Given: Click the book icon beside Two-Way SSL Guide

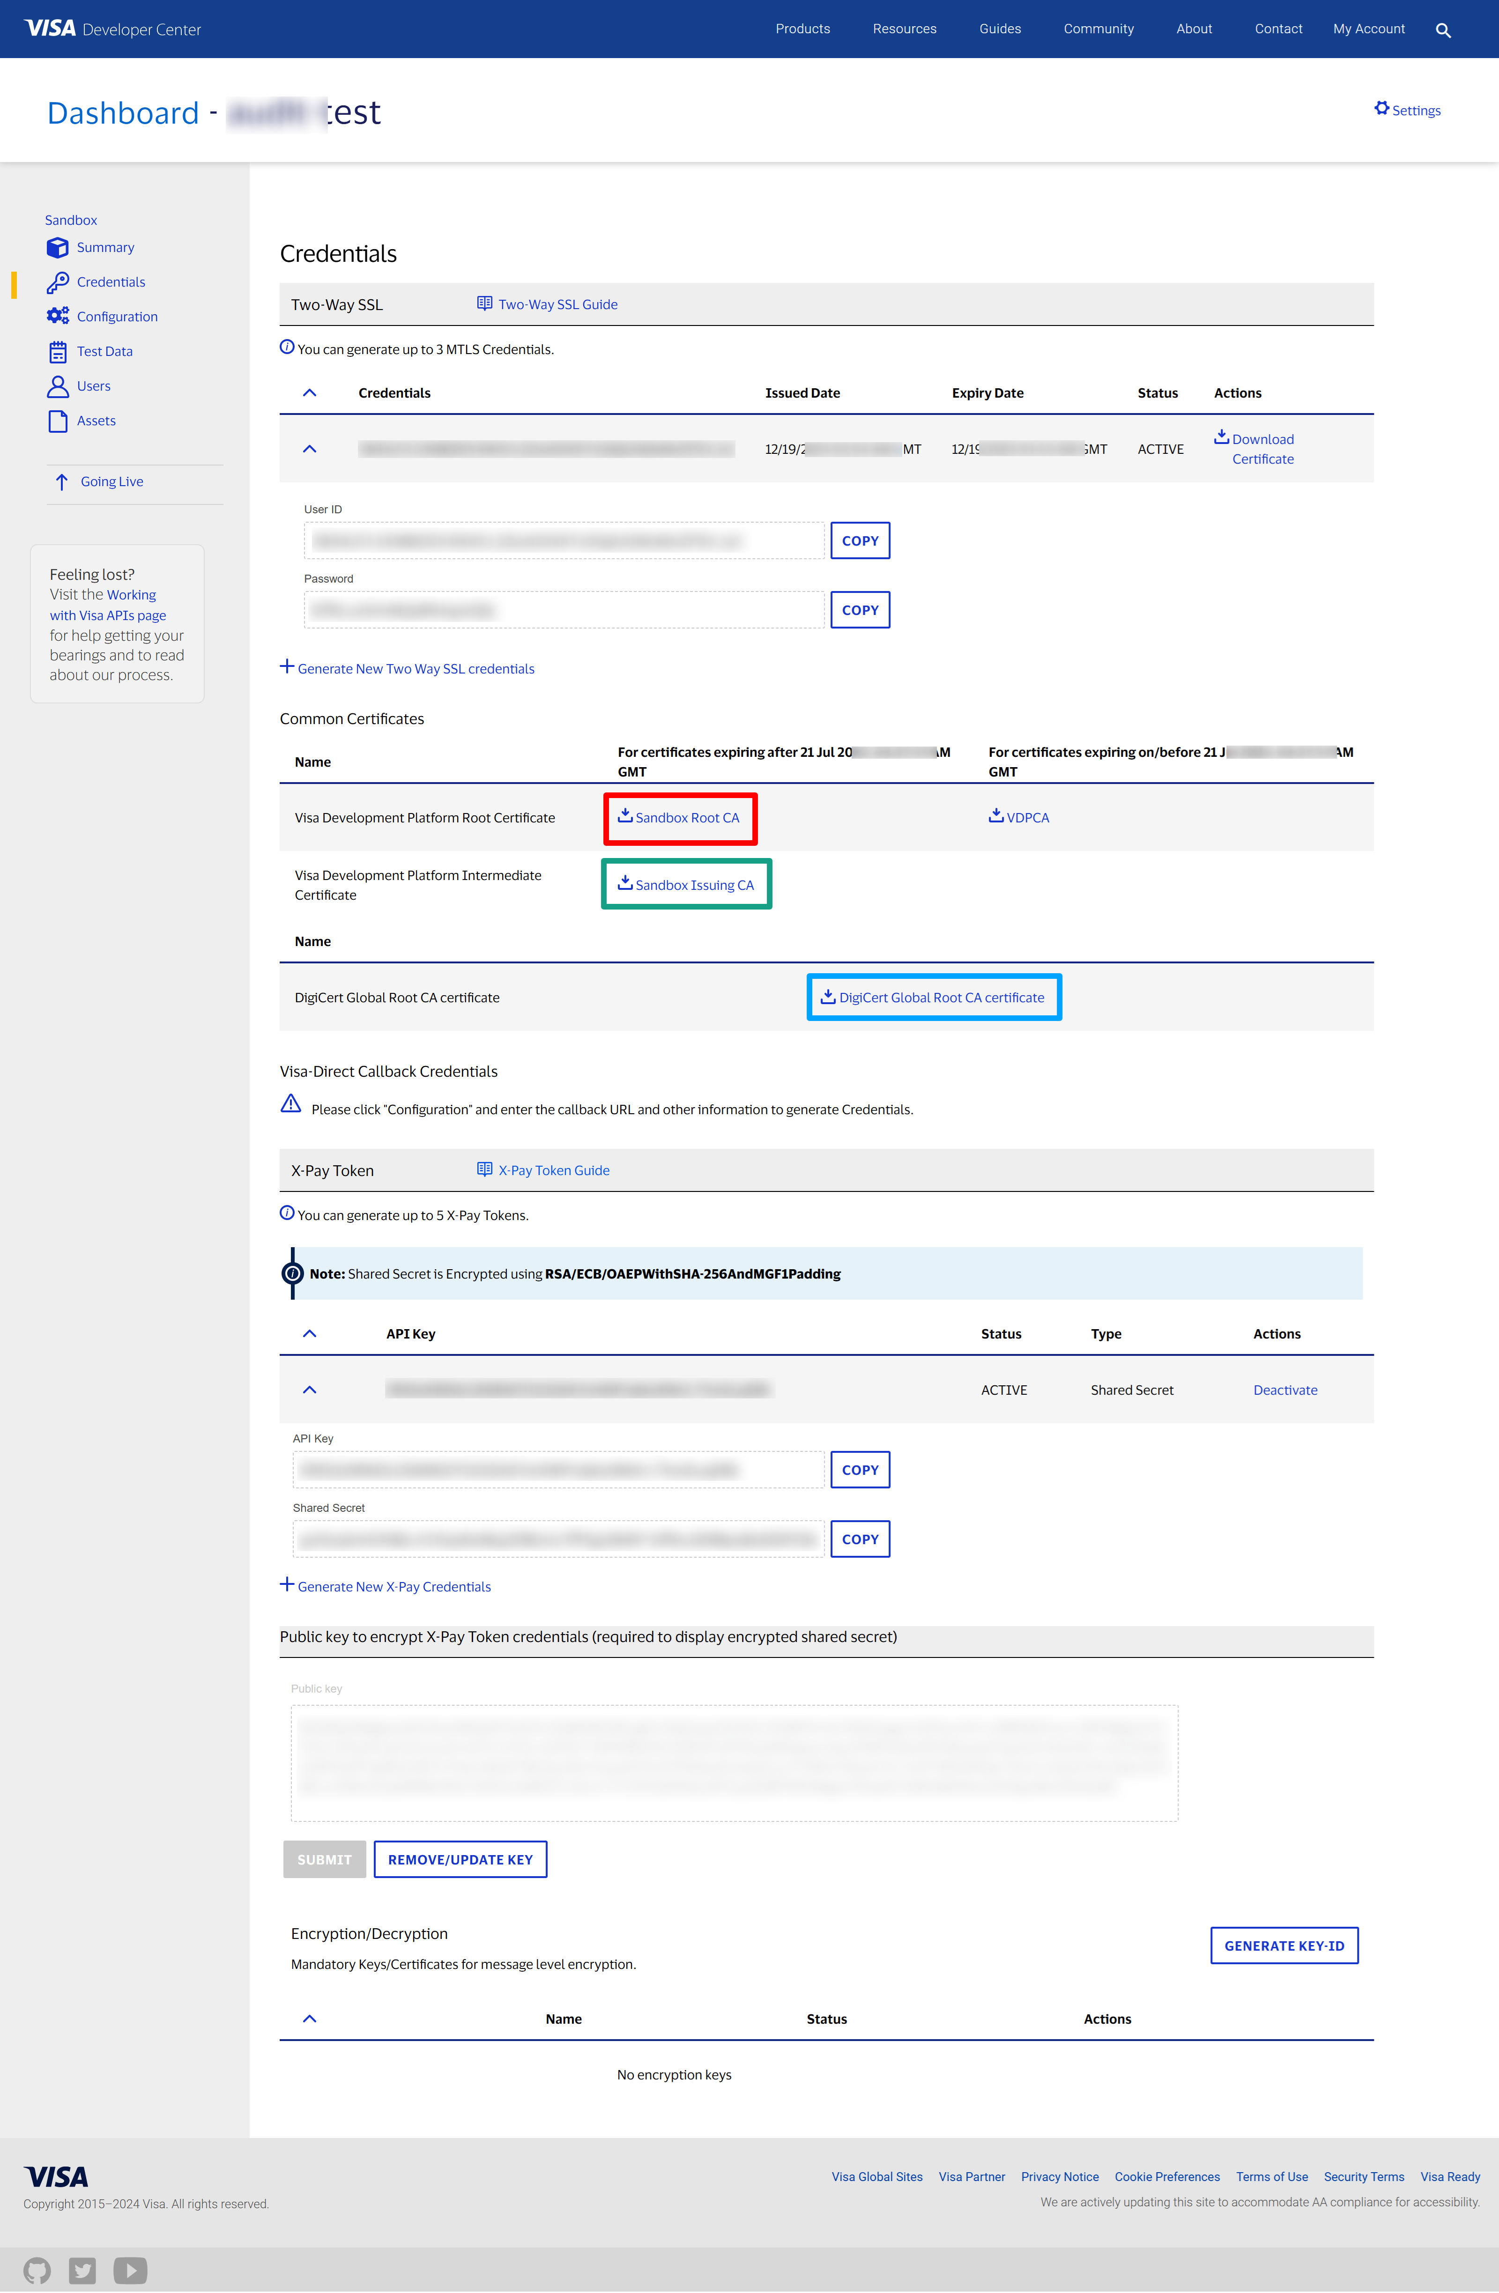Looking at the screenshot, I should (x=484, y=303).
